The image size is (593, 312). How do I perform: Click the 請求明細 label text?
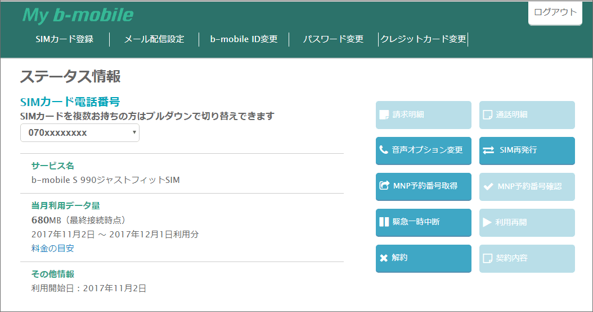(408, 114)
